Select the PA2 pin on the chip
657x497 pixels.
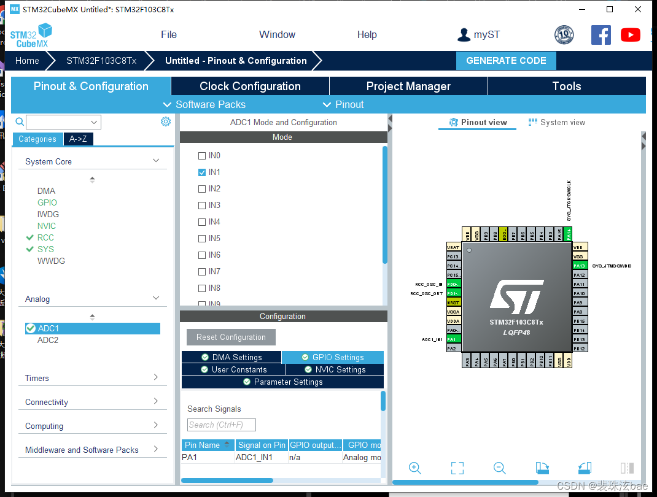coord(454,349)
